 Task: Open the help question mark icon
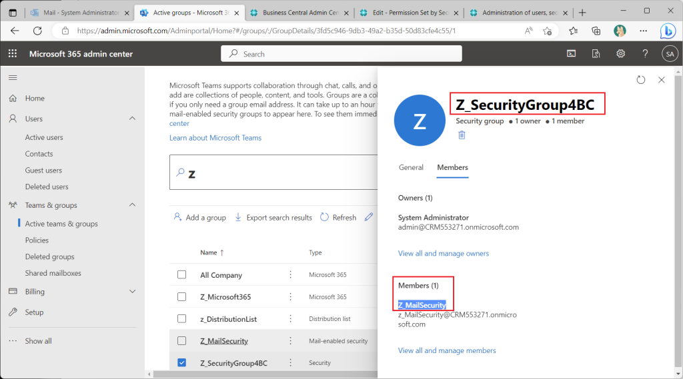[645, 53]
